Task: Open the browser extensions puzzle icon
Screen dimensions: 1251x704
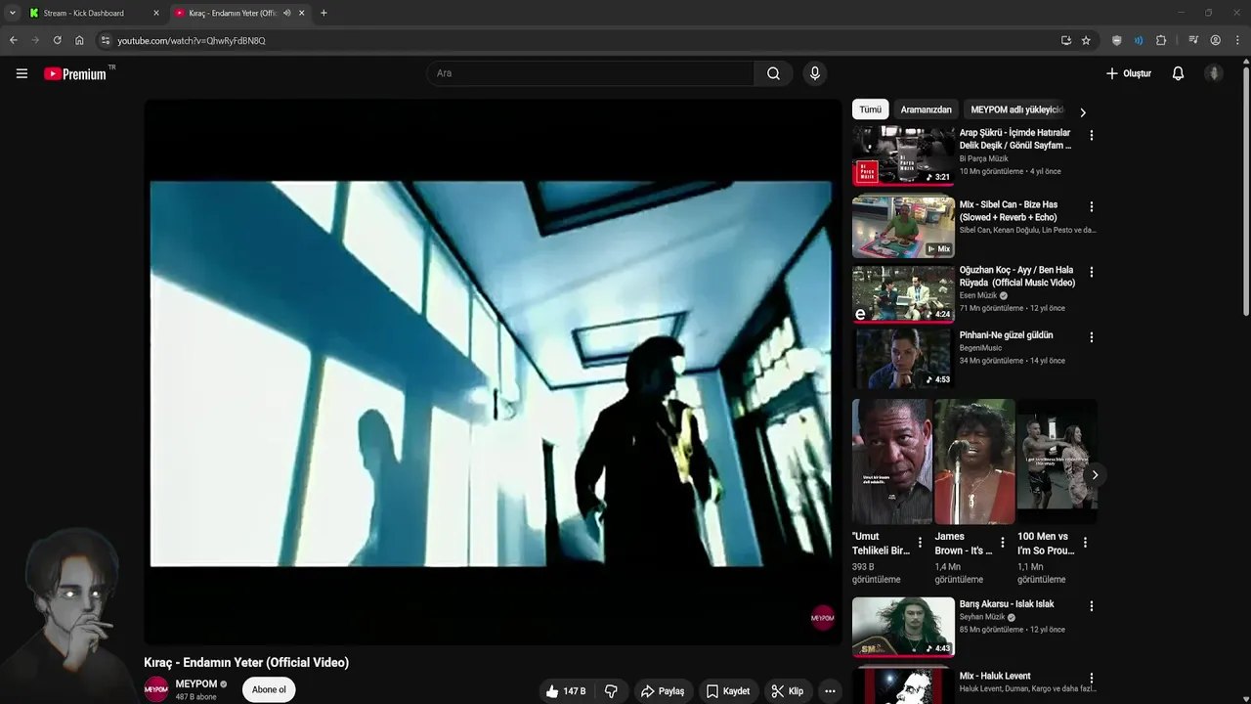Action: click(1161, 40)
